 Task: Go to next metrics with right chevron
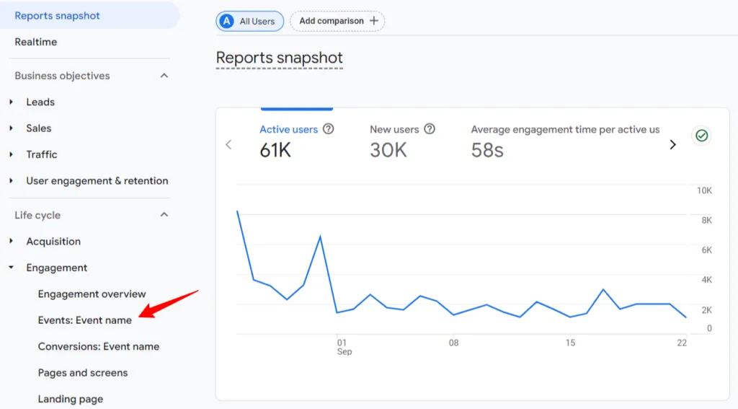672,145
